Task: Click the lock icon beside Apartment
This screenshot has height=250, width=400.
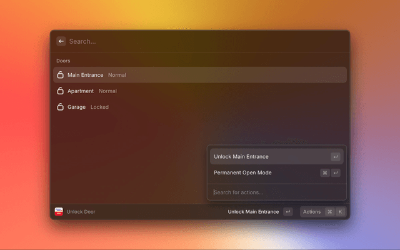Action: click(x=60, y=91)
